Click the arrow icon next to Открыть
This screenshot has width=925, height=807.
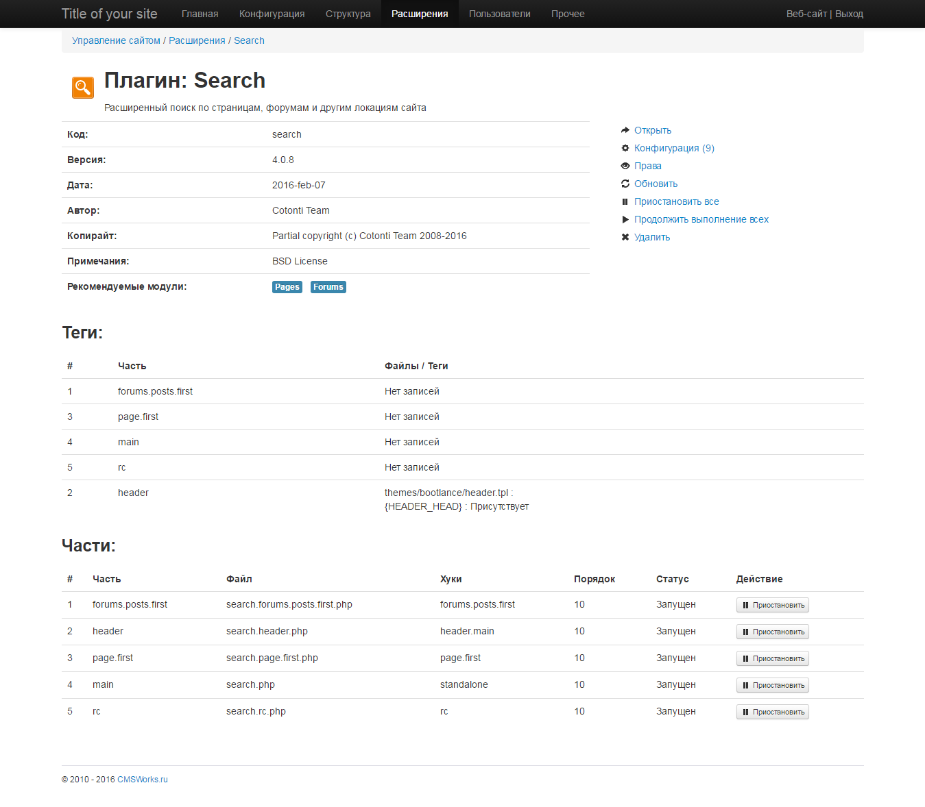coord(625,130)
